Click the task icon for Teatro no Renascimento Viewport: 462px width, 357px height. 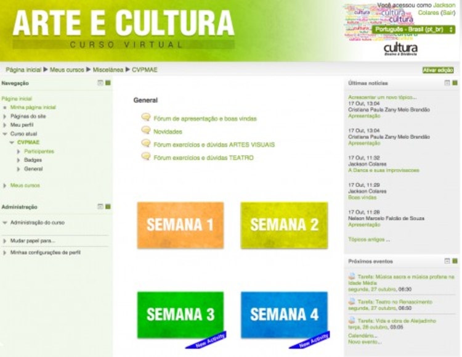click(x=352, y=302)
